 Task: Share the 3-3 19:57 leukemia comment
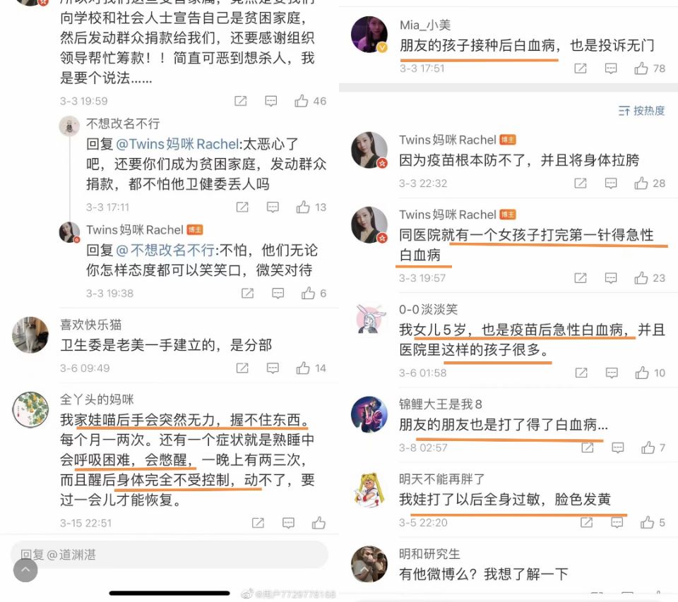(580, 278)
